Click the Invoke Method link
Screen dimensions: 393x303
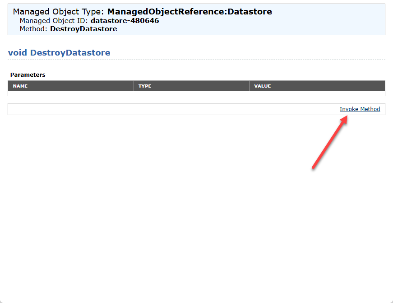coord(360,109)
